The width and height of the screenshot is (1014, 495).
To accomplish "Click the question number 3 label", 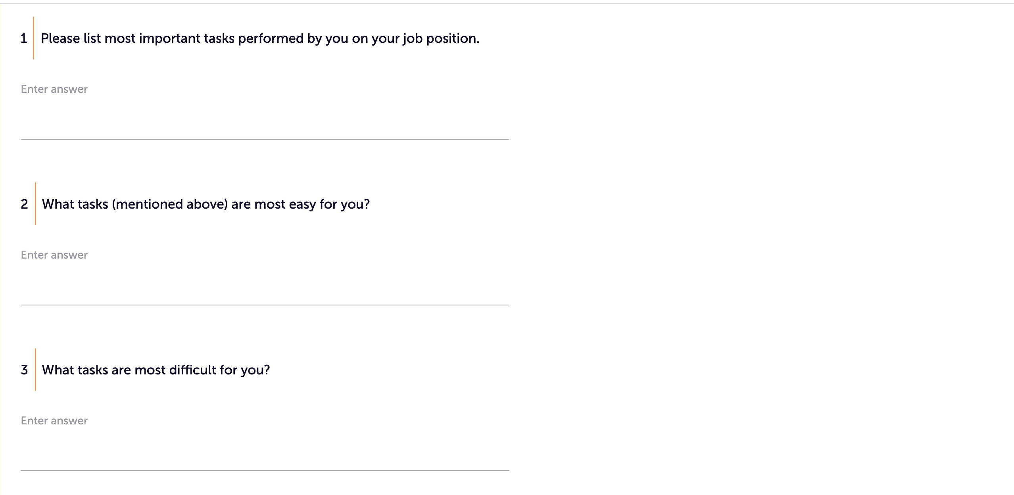I will tap(24, 370).
